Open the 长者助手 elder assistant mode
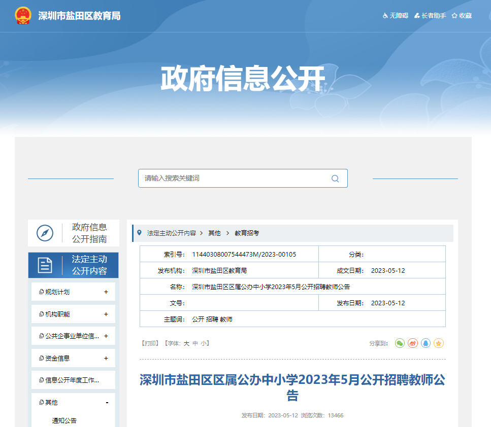The height and width of the screenshot is (427, 491). tap(430, 16)
